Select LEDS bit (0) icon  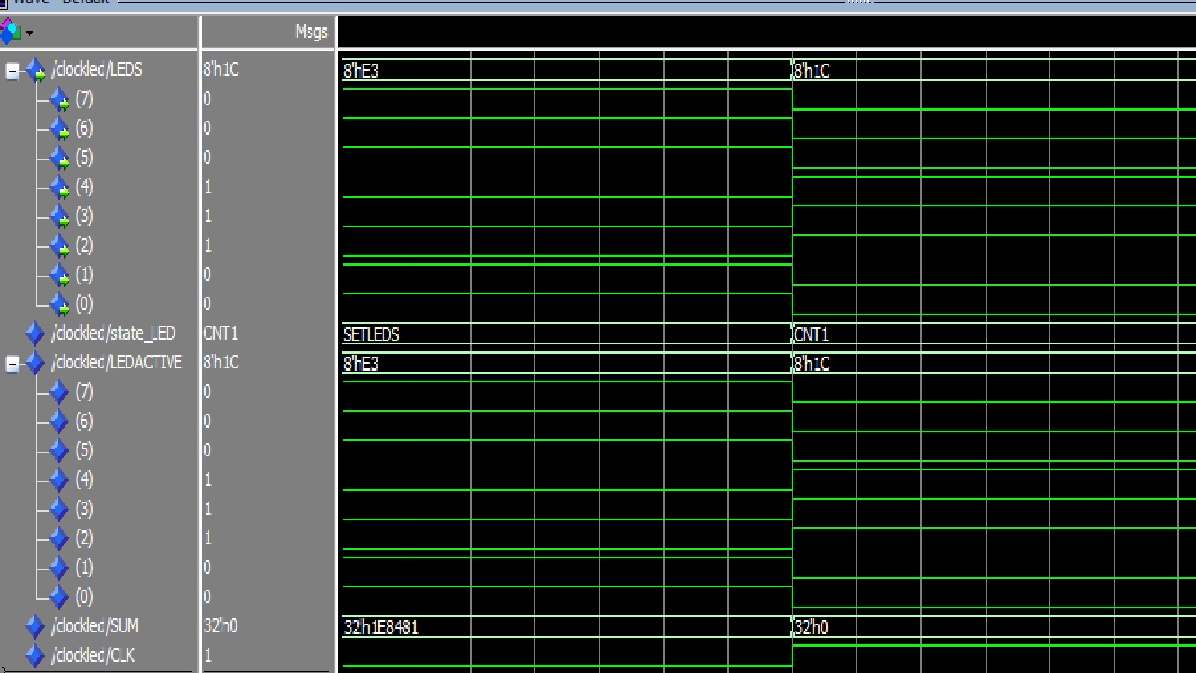point(59,304)
